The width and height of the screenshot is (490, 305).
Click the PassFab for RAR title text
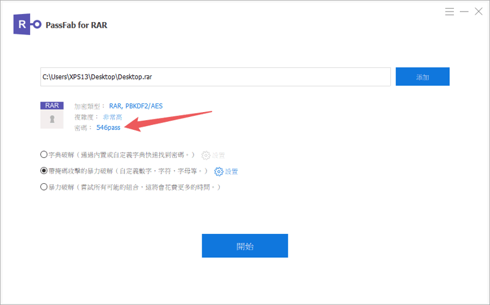pos(77,25)
